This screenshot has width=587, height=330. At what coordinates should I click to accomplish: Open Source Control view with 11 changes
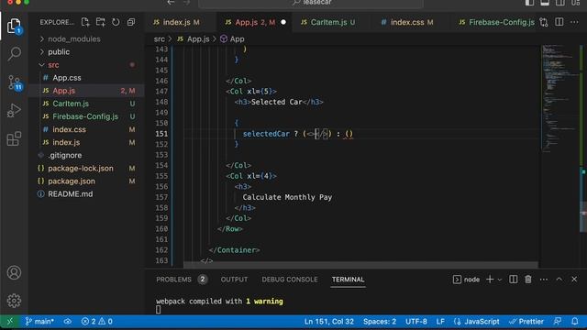coord(15,82)
